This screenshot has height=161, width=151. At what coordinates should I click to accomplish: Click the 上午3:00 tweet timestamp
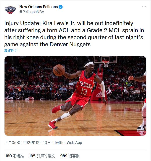(12, 143)
